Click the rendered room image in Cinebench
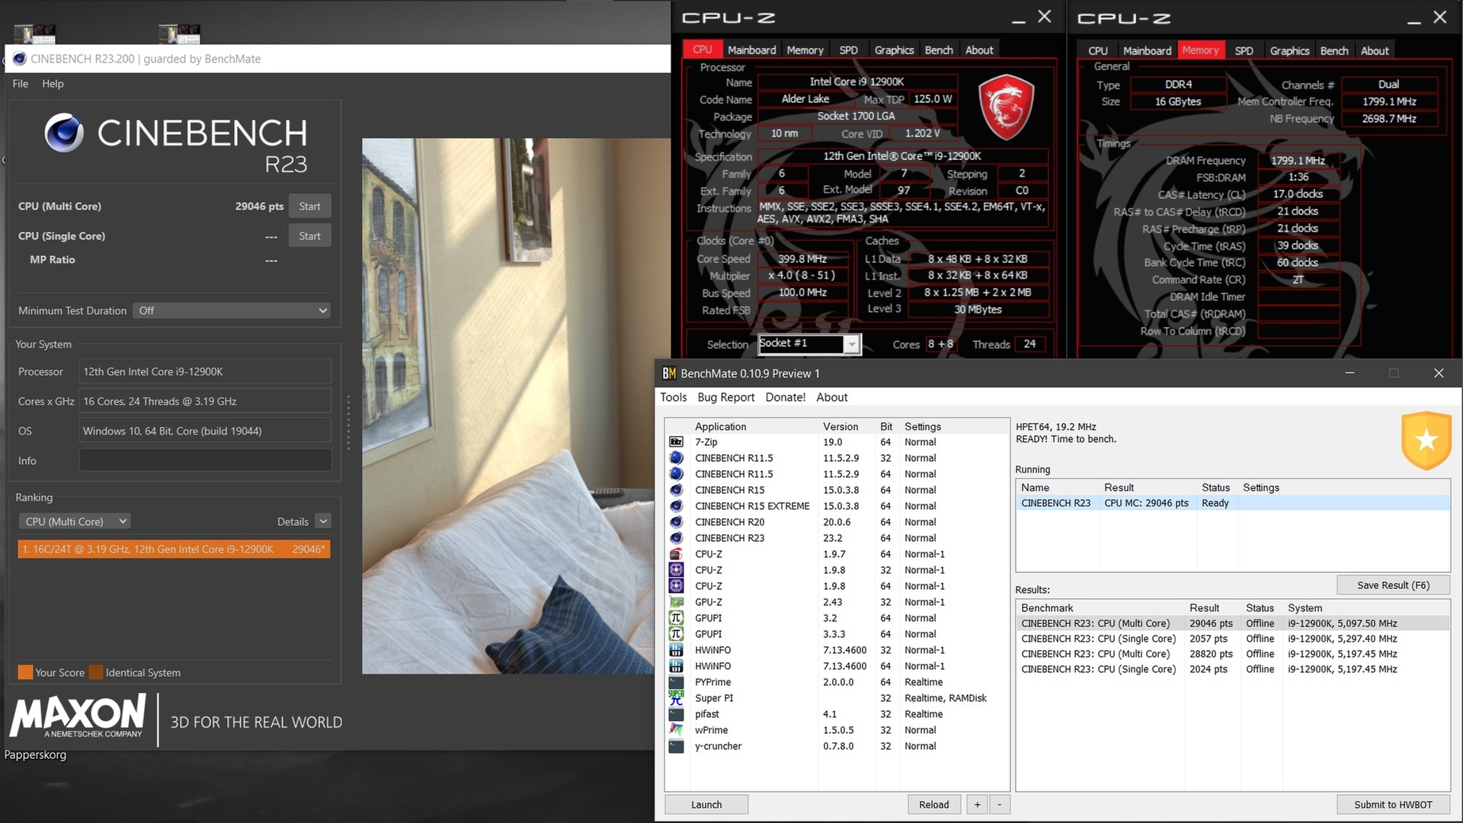 [x=507, y=406]
